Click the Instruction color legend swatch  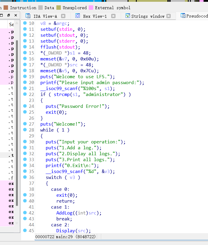tap(6, 7)
